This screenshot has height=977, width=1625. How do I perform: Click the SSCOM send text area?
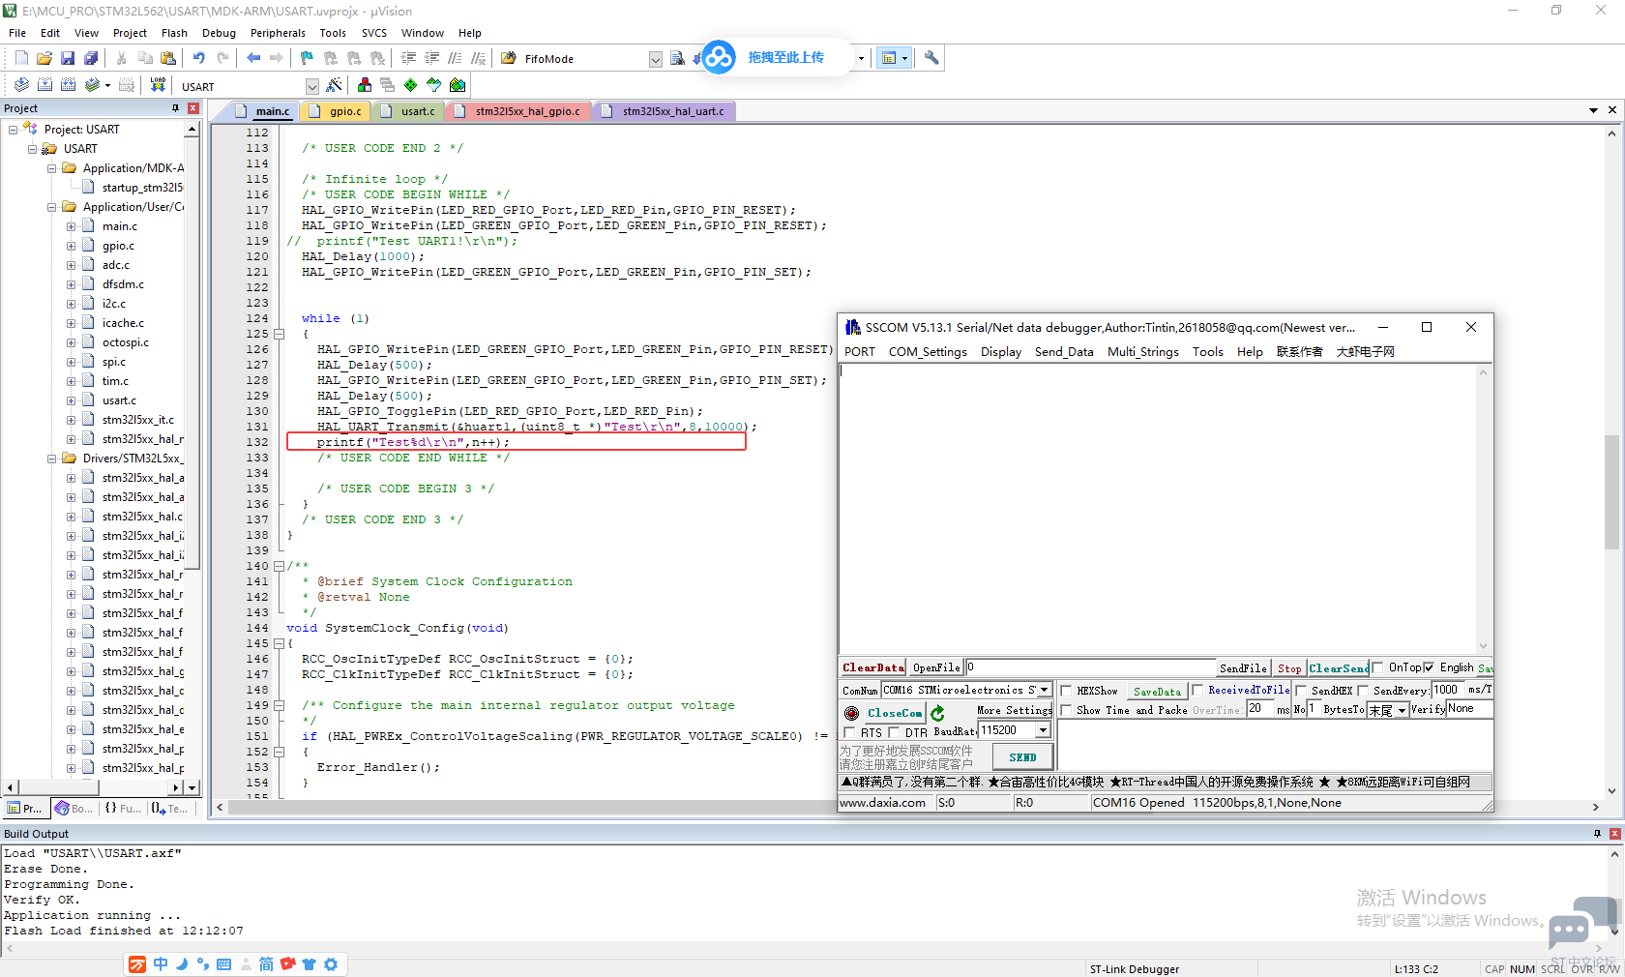pyautogui.click(x=1275, y=745)
